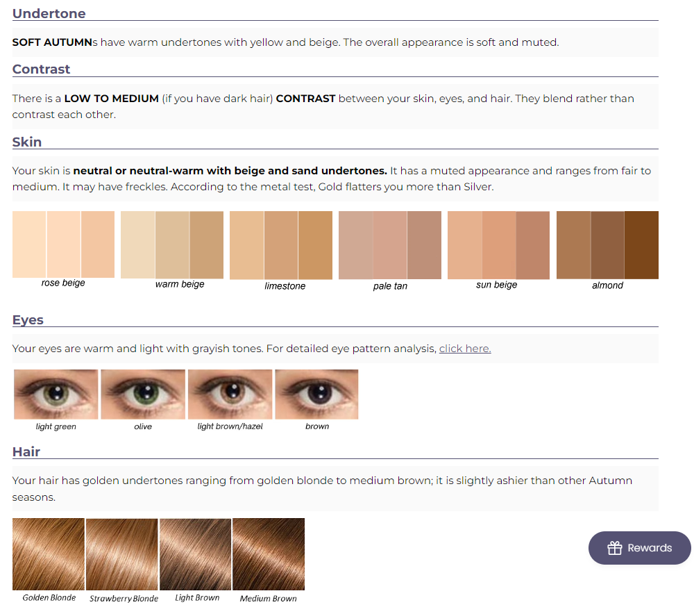Select the rose beige skin swatch
The height and width of the screenshot is (607, 694).
[x=63, y=244]
